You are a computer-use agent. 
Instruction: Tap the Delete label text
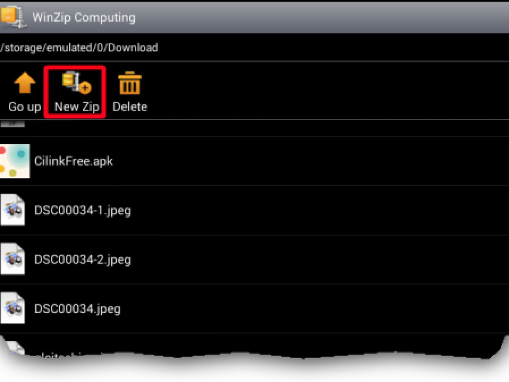point(130,107)
